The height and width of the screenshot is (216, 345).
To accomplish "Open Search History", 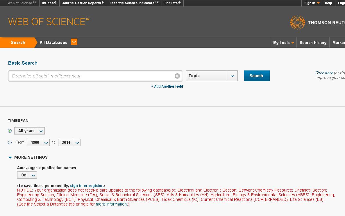I will click(313, 43).
